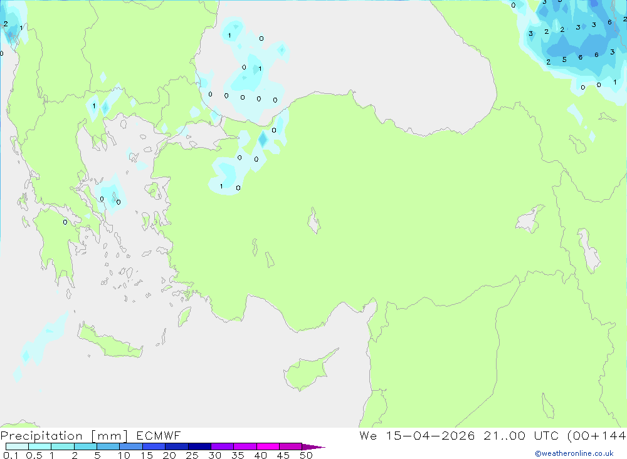Pick the legend swatch between 25 and 30
Viewport: 627px width, 459px height.
(199, 446)
